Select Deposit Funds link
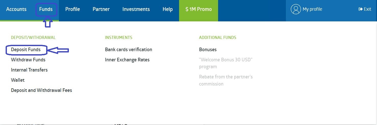The image size is (377, 125). pyautogui.click(x=26, y=50)
